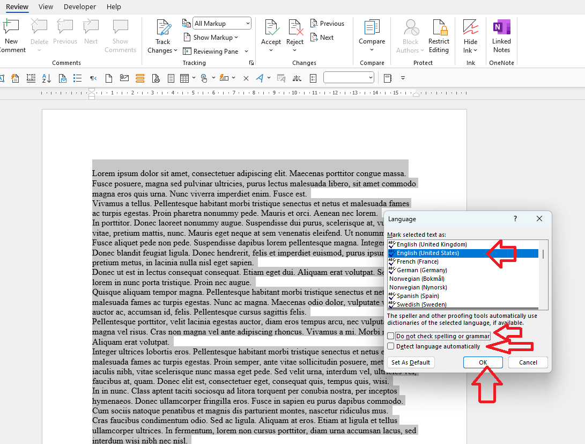Click the abc strikethrough toolbar icon
The width and height of the screenshot is (585, 444).
(x=297, y=78)
